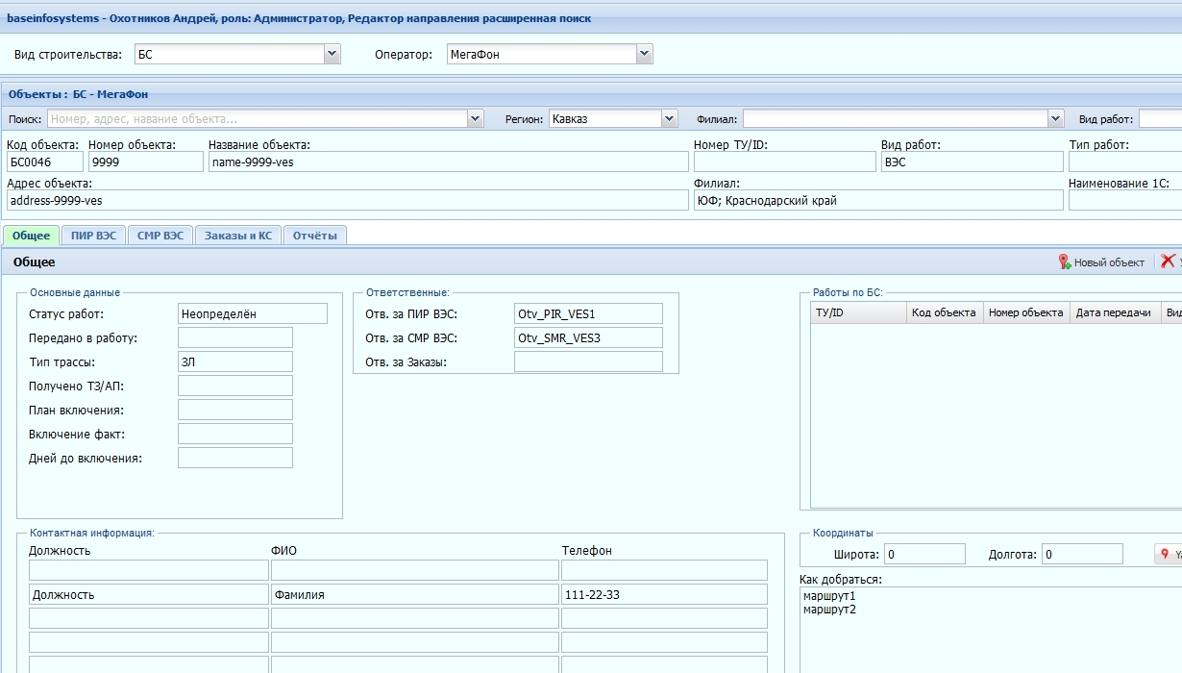This screenshot has height=673, width=1182.
Task: Focus the Отв. за Заказы field
Action: (x=588, y=361)
